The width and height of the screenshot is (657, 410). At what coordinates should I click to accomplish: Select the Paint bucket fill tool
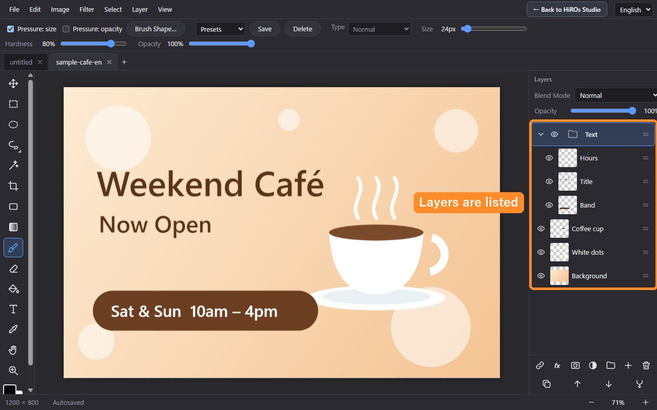tap(13, 289)
